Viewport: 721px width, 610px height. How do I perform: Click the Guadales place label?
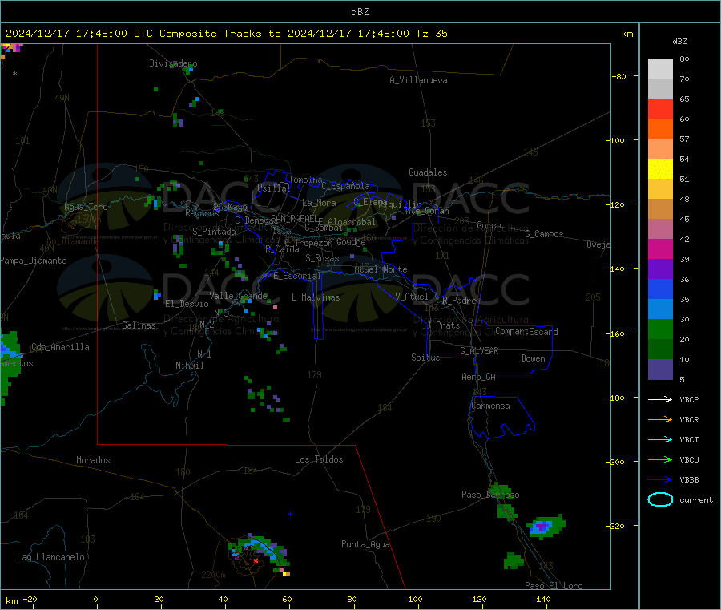[428, 172]
